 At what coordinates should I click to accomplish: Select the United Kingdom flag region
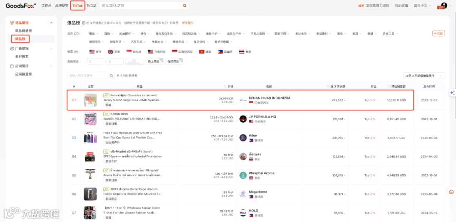[111, 52]
